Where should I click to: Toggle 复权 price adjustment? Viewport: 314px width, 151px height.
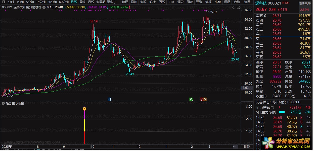click(x=125, y=2)
